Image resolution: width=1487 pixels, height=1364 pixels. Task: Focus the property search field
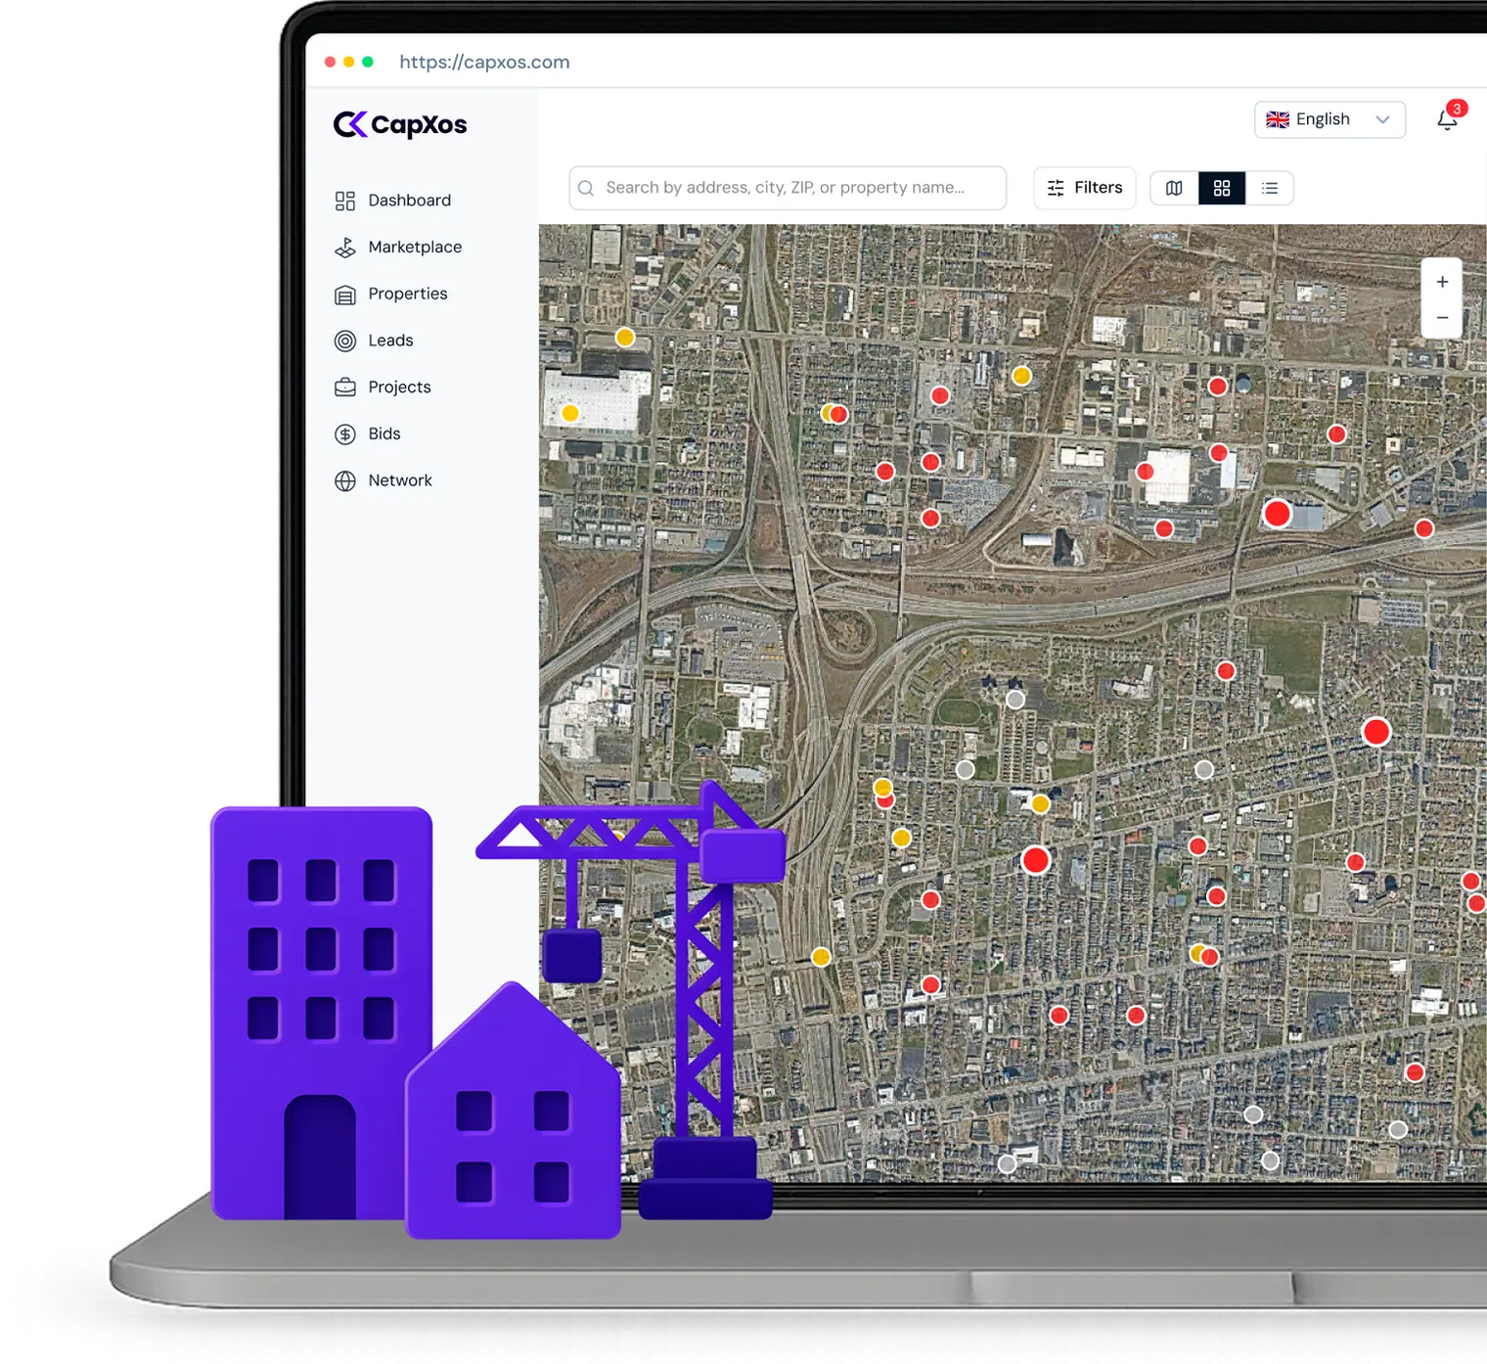(x=788, y=188)
